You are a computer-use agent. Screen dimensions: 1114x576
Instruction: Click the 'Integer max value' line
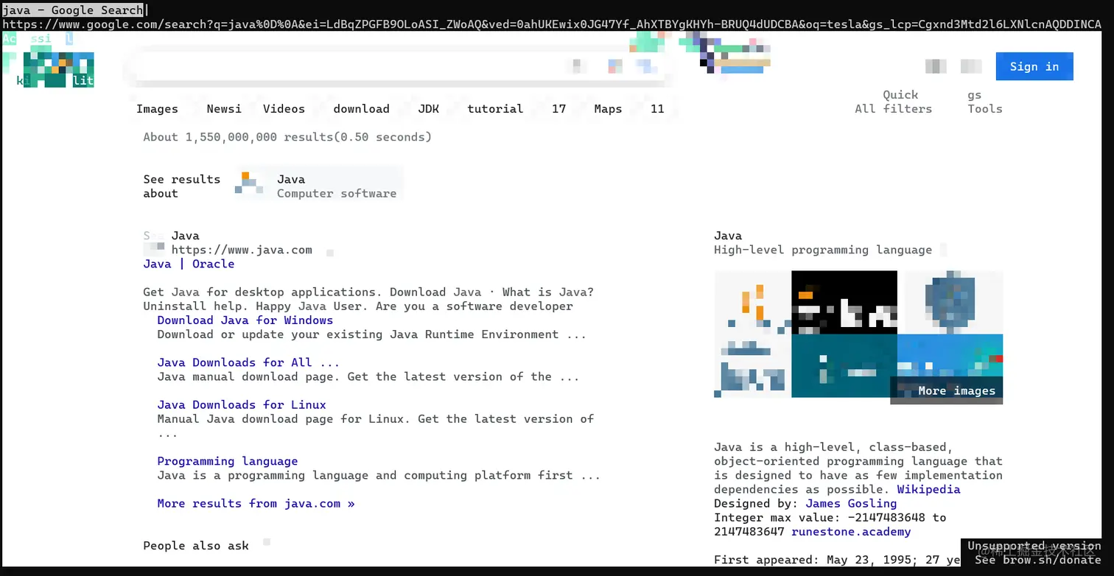[x=830, y=524]
